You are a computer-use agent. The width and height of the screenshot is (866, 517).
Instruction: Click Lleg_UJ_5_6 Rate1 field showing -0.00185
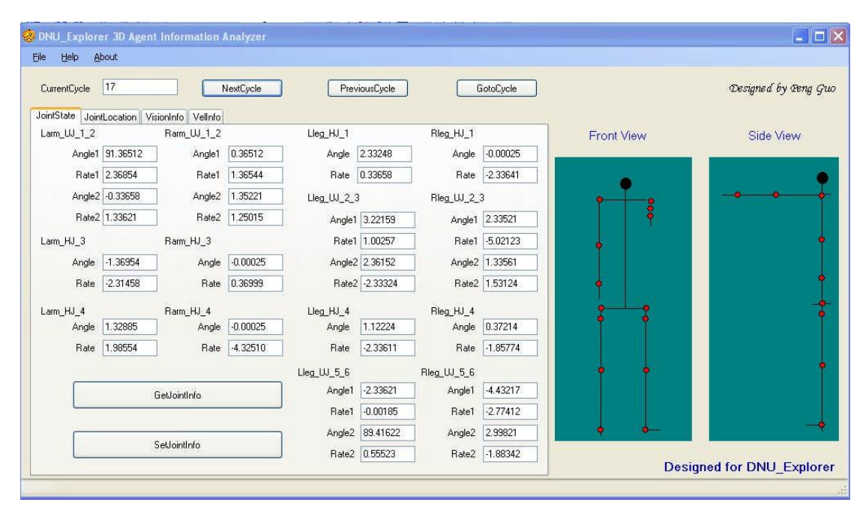[388, 411]
